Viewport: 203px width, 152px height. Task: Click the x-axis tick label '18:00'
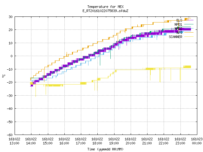point(97,143)
